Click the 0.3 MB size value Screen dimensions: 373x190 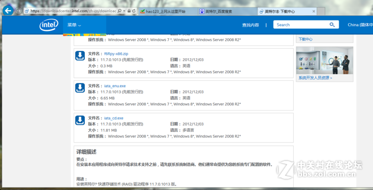coord(106,66)
